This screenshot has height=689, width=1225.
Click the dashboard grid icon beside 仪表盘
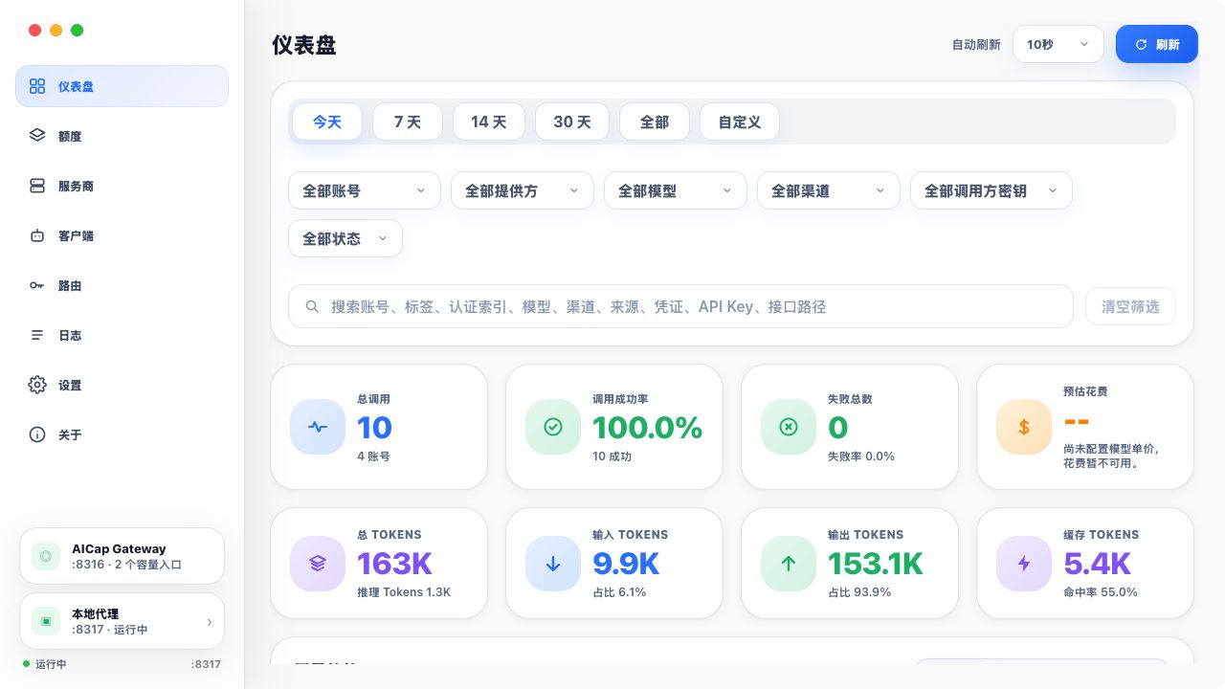point(37,86)
